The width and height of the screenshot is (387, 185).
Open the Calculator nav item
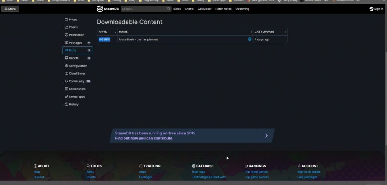click(204, 9)
